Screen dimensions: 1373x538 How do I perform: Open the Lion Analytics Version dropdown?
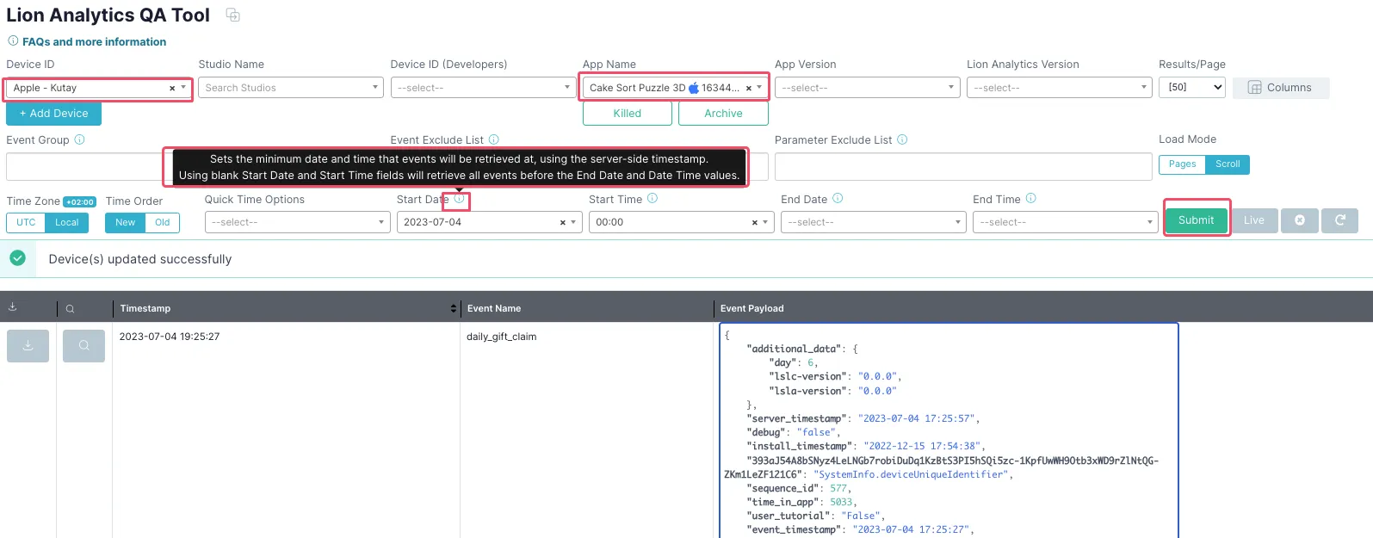[x=1059, y=88]
